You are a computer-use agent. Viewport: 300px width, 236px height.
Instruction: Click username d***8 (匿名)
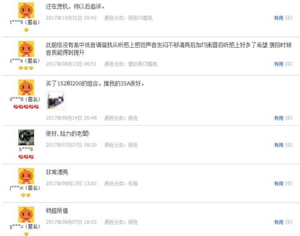(x=25, y=99)
